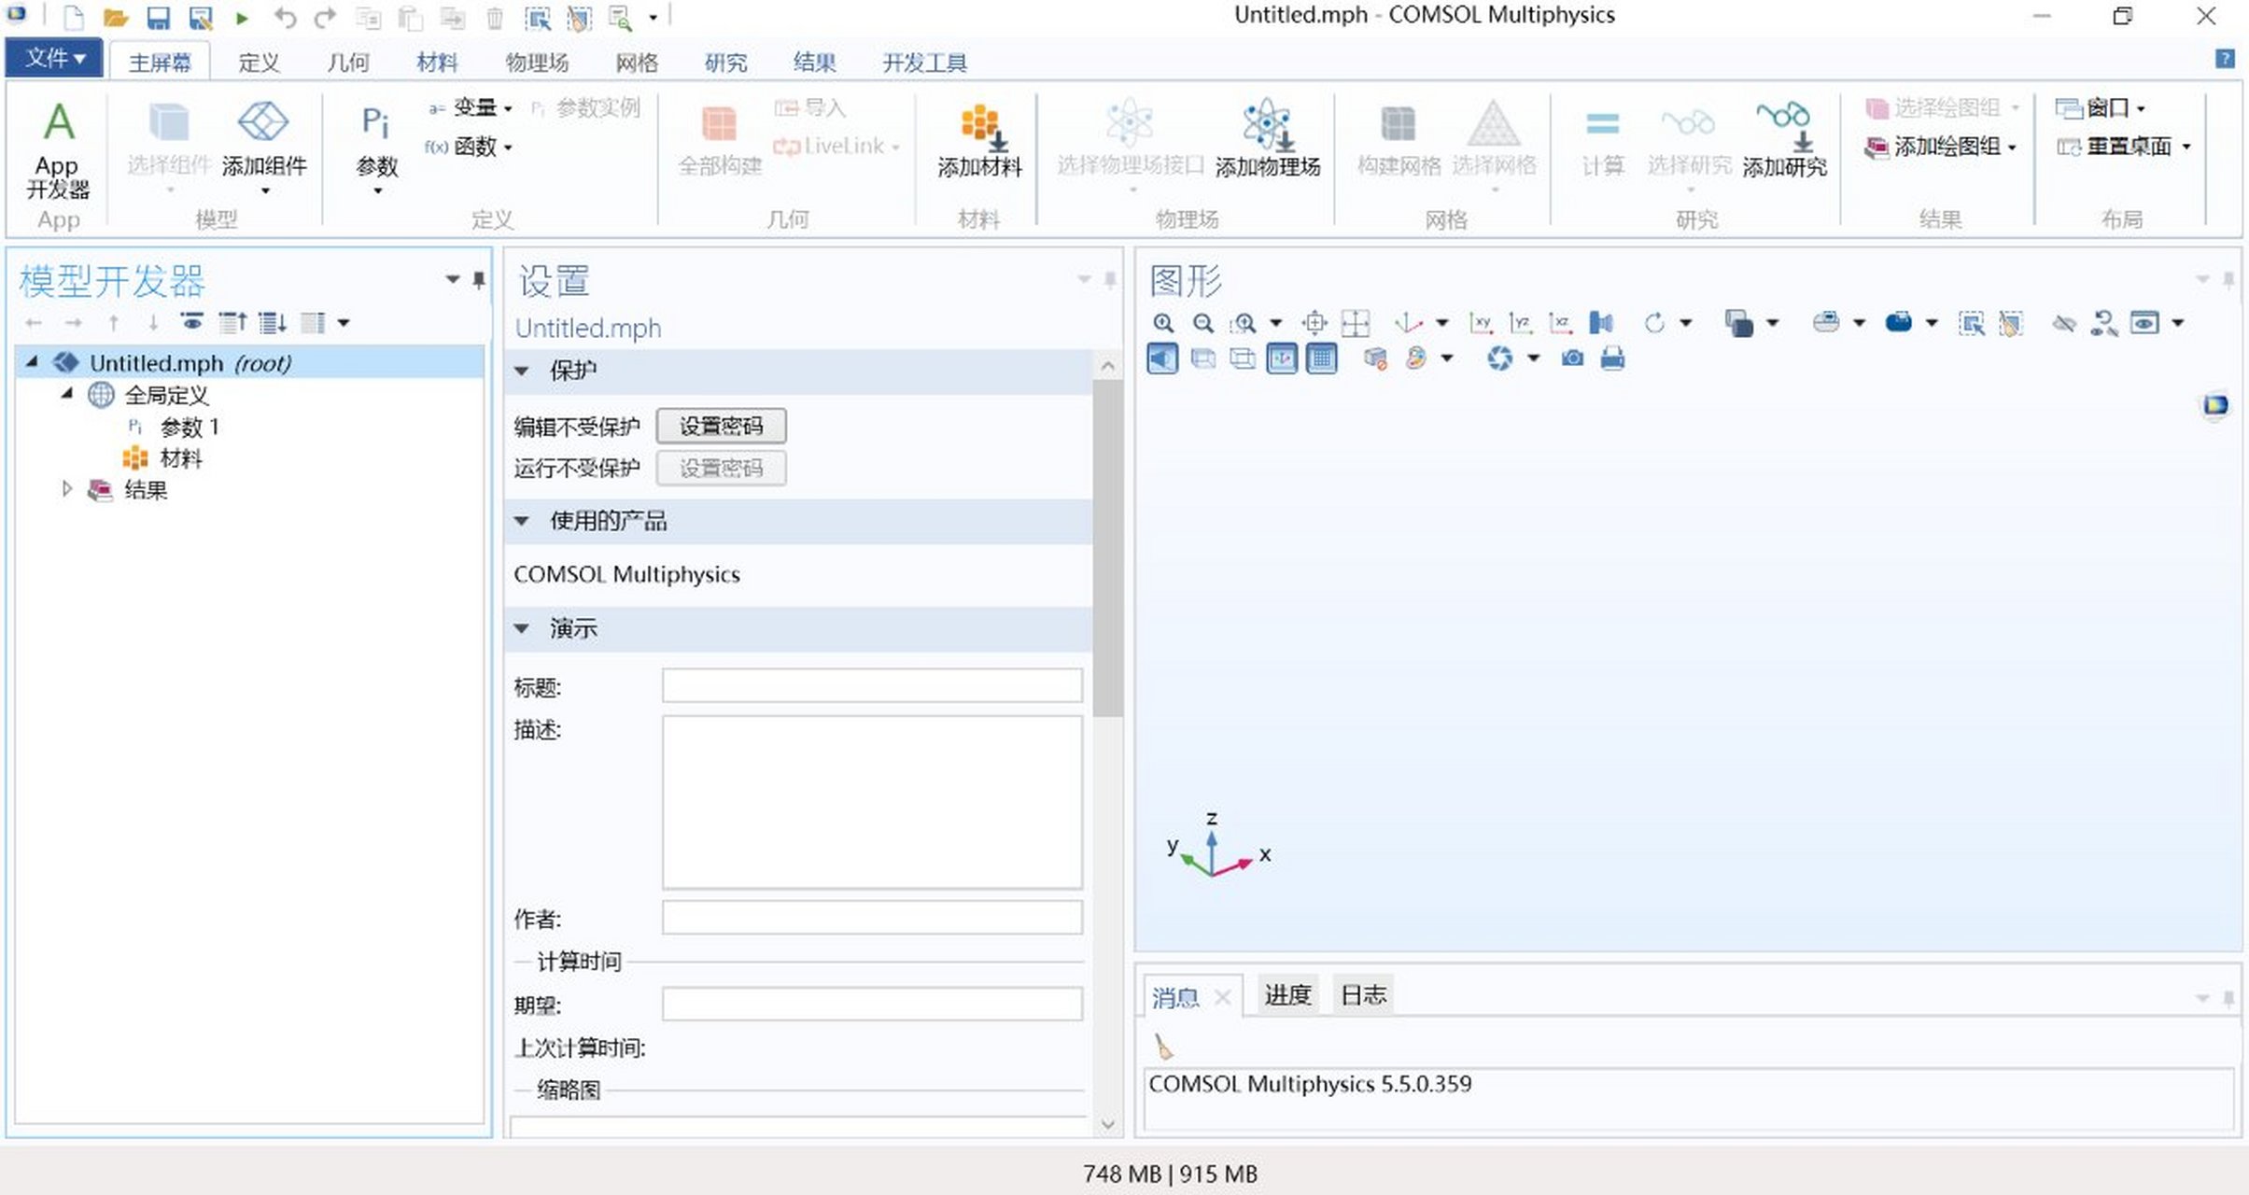Viewport: 2249px width, 1195px height.
Task: Open the App 开发器 (Application Builder)
Action: pyautogui.click(x=58, y=149)
